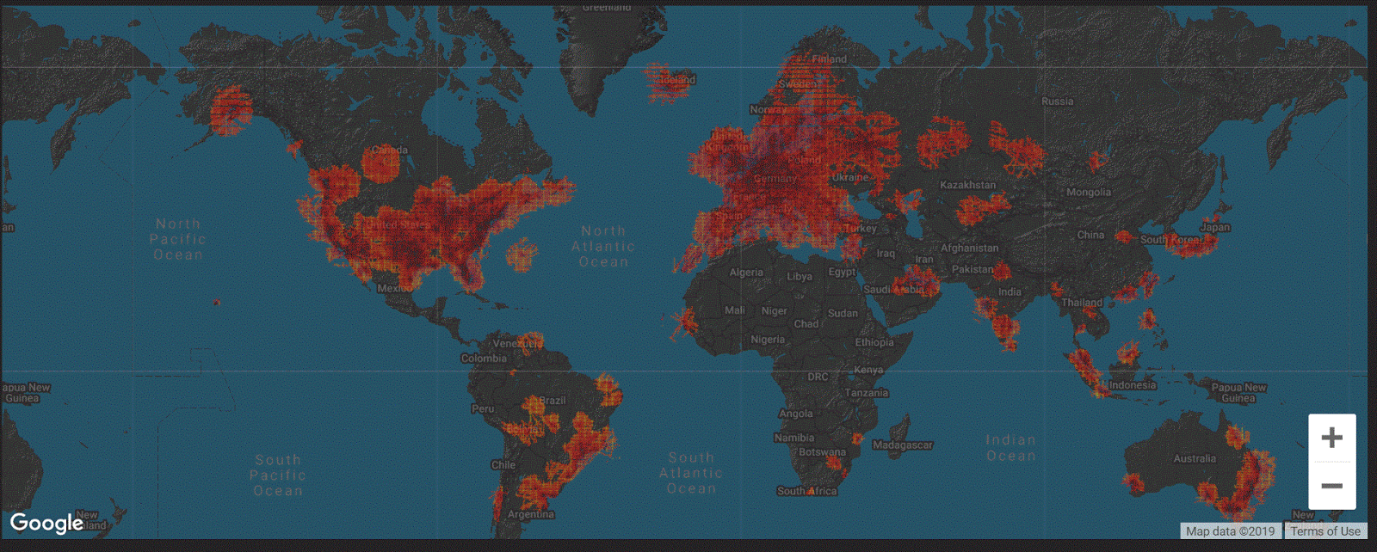Screen dimensions: 1377x552
Task: Click the Nigeria country label
Action: [x=767, y=340]
